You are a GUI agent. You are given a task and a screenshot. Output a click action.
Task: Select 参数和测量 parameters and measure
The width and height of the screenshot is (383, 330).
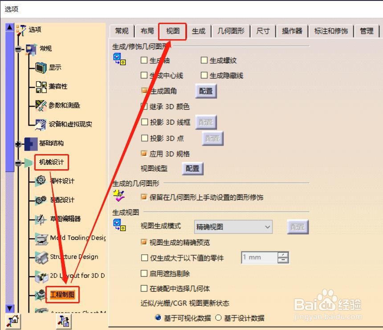[58, 106]
